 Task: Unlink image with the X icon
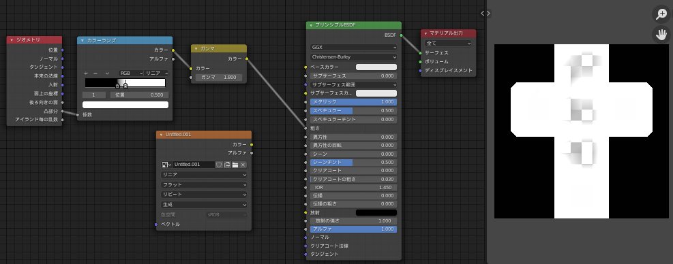243,165
